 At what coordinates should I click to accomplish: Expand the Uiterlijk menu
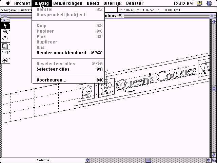112,3
